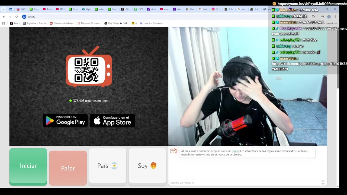Viewport: 347px width, 195px height.
Task: Switch to the Instagram (5) tab
Action: (x=216, y=9)
